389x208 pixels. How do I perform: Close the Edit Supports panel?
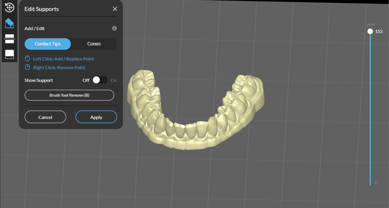pos(115,9)
